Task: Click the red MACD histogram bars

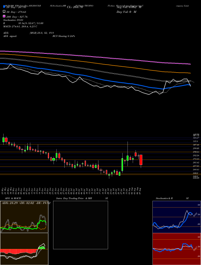Action: tap(18, 251)
